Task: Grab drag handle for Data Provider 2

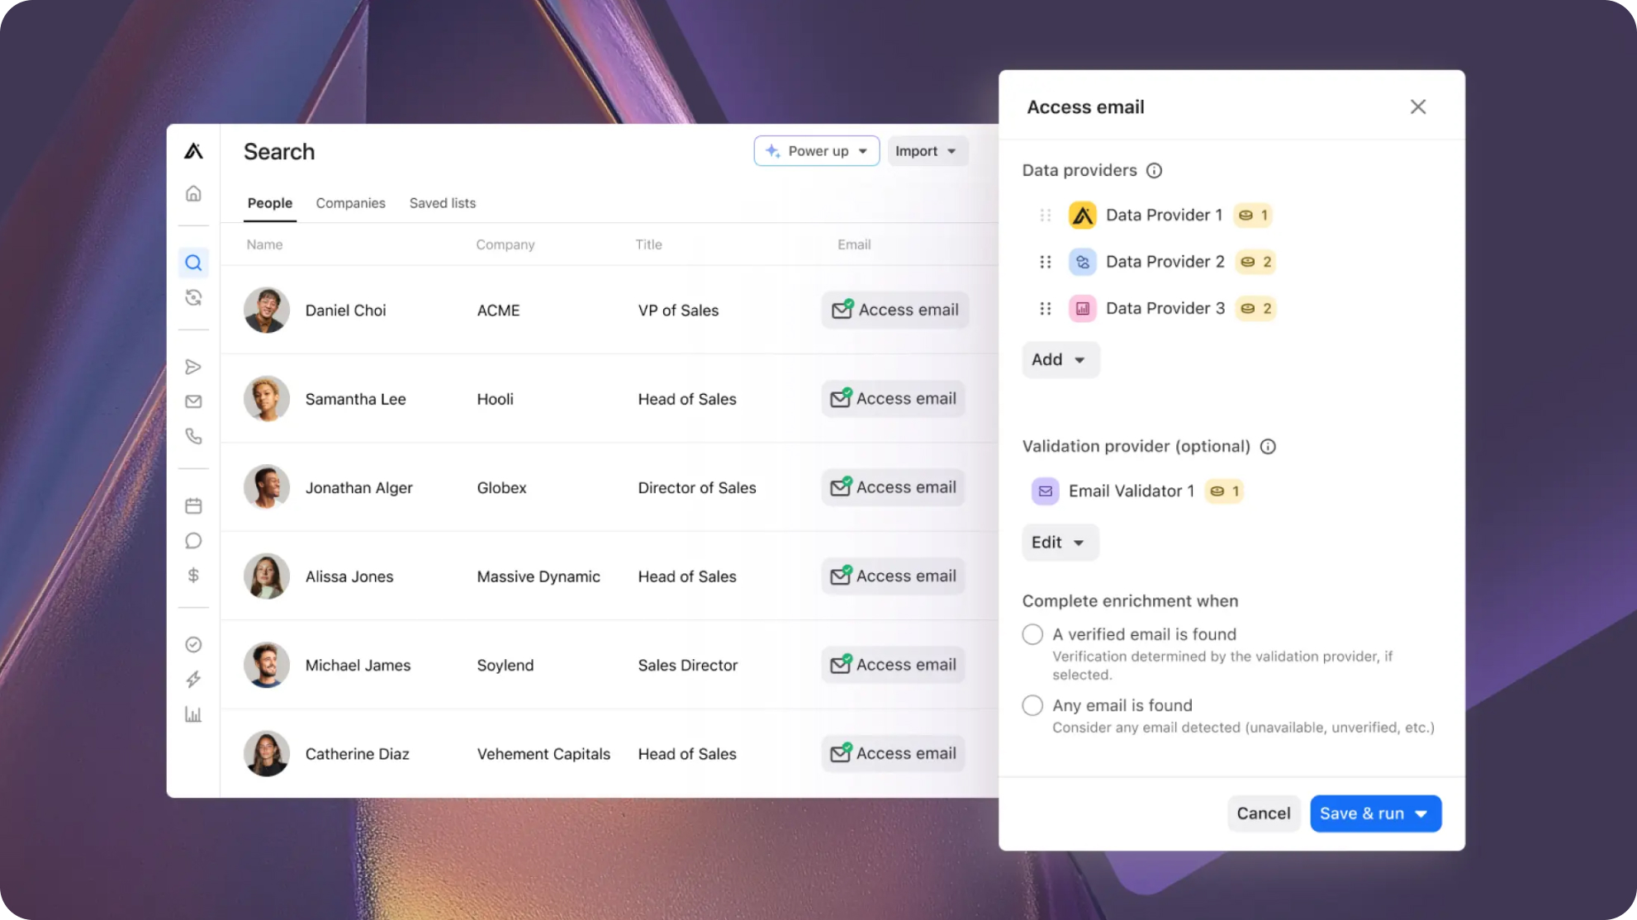Action: (1045, 262)
